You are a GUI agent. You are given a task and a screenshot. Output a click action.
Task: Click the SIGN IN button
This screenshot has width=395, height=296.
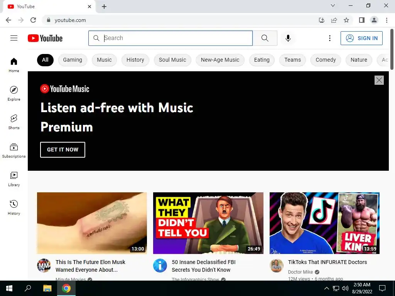361,38
